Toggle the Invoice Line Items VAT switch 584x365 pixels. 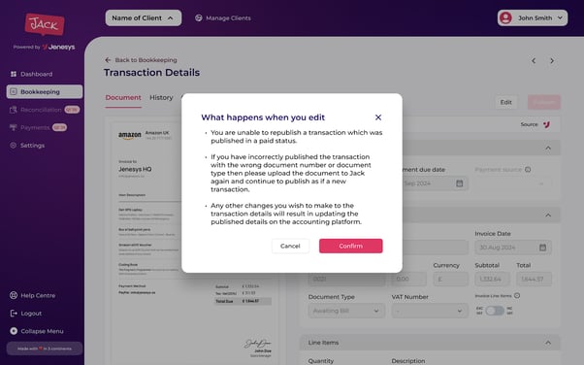[495, 311]
